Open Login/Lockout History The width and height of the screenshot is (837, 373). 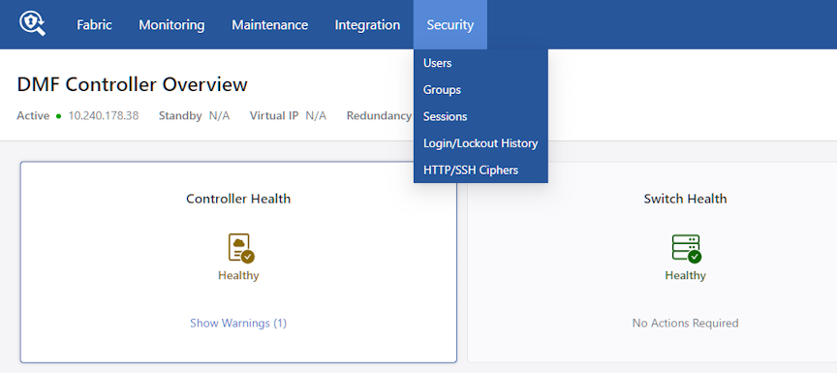tap(480, 143)
